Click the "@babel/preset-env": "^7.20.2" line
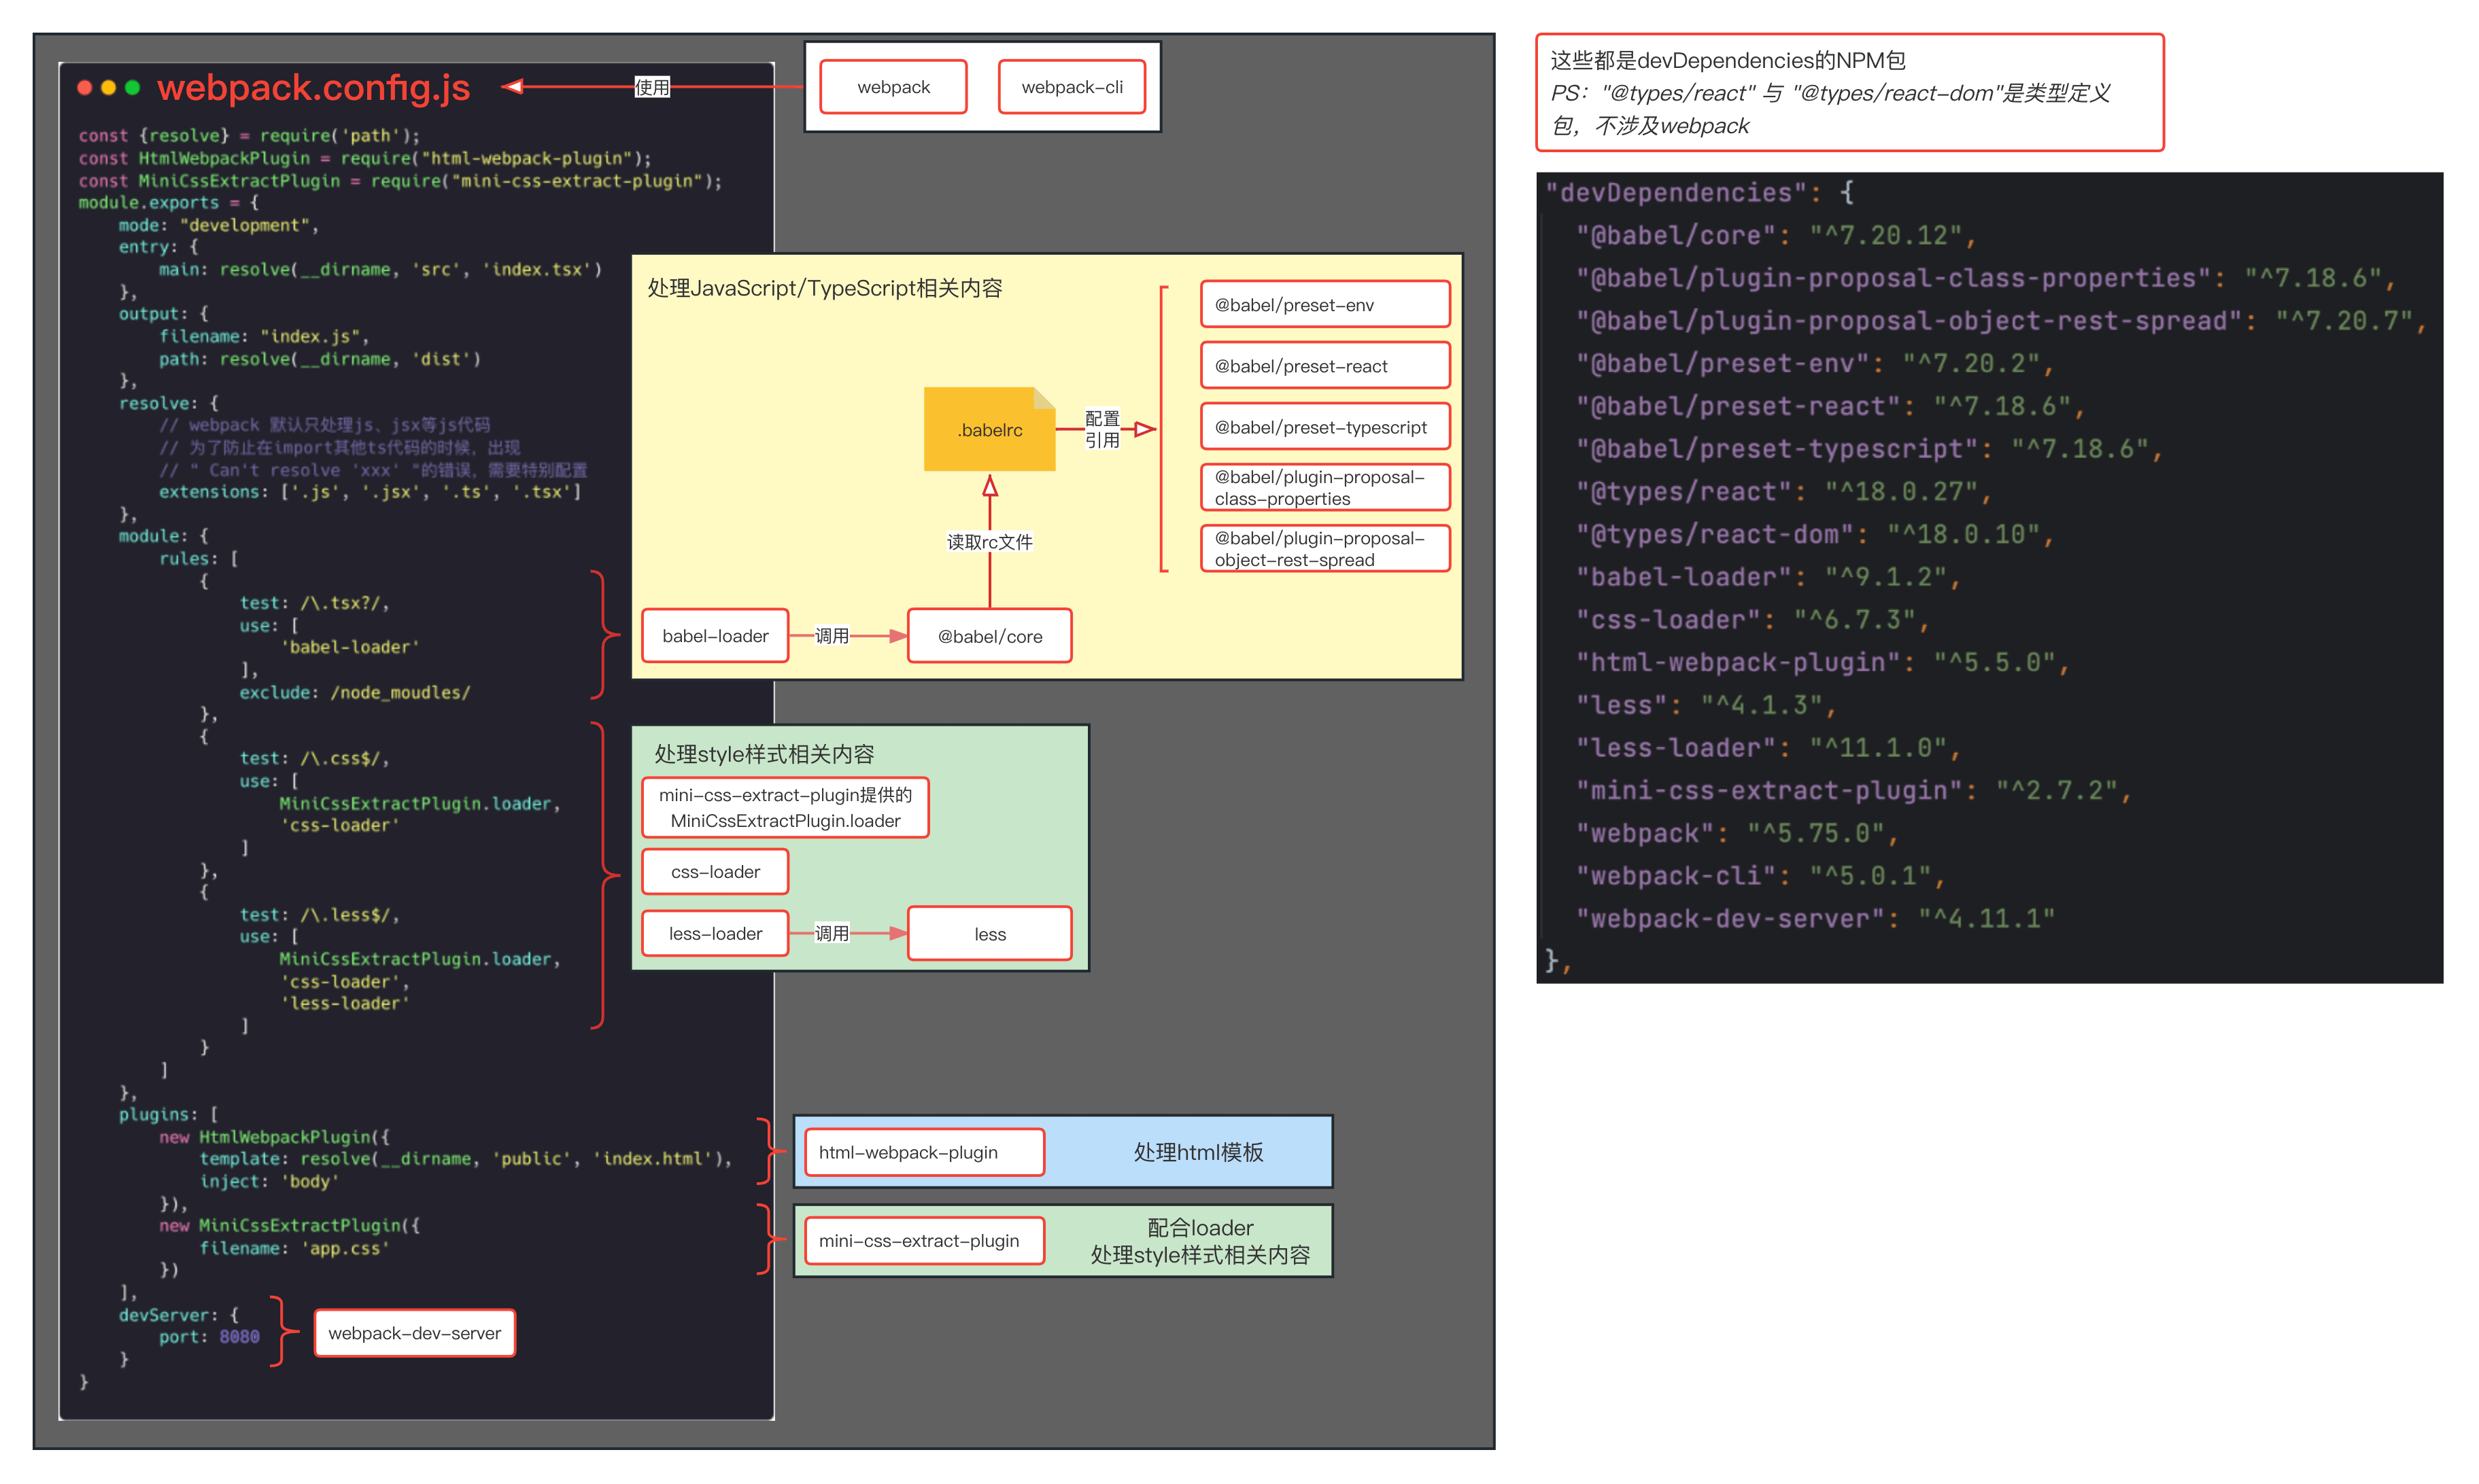The width and height of the screenshot is (2479, 1484). pos(1815,363)
